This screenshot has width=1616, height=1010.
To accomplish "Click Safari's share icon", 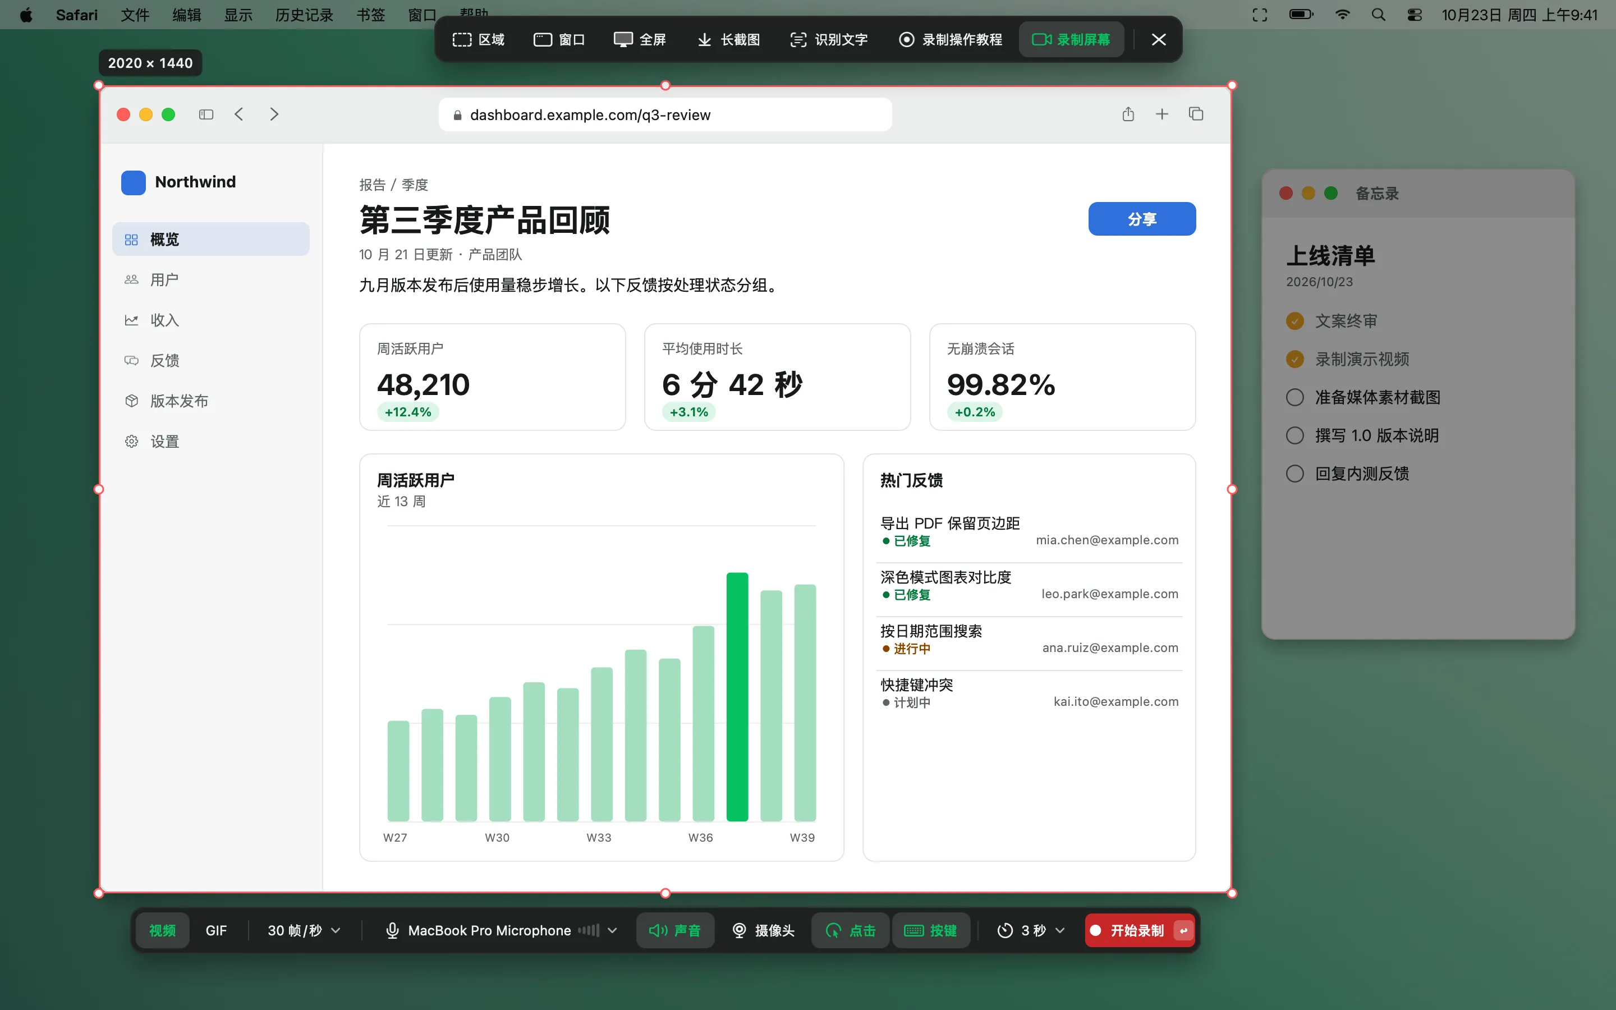I will click(1128, 114).
